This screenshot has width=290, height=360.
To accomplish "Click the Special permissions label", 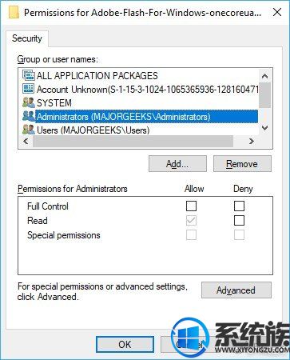I will (x=64, y=235).
